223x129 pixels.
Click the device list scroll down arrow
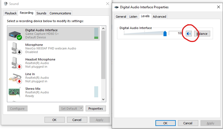[x=103, y=99]
